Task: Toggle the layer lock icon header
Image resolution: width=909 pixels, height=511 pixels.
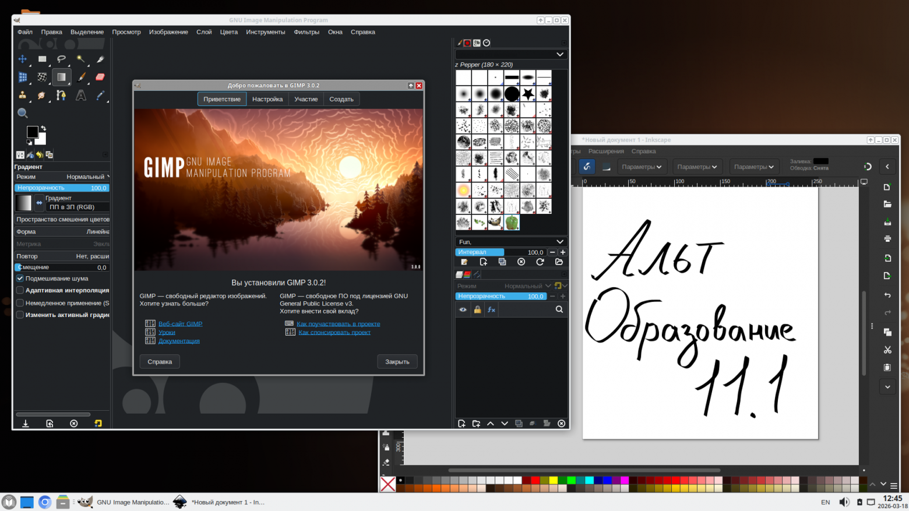Action: click(477, 310)
